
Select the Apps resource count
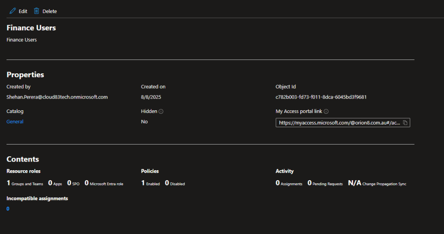pyautogui.click(x=50, y=183)
